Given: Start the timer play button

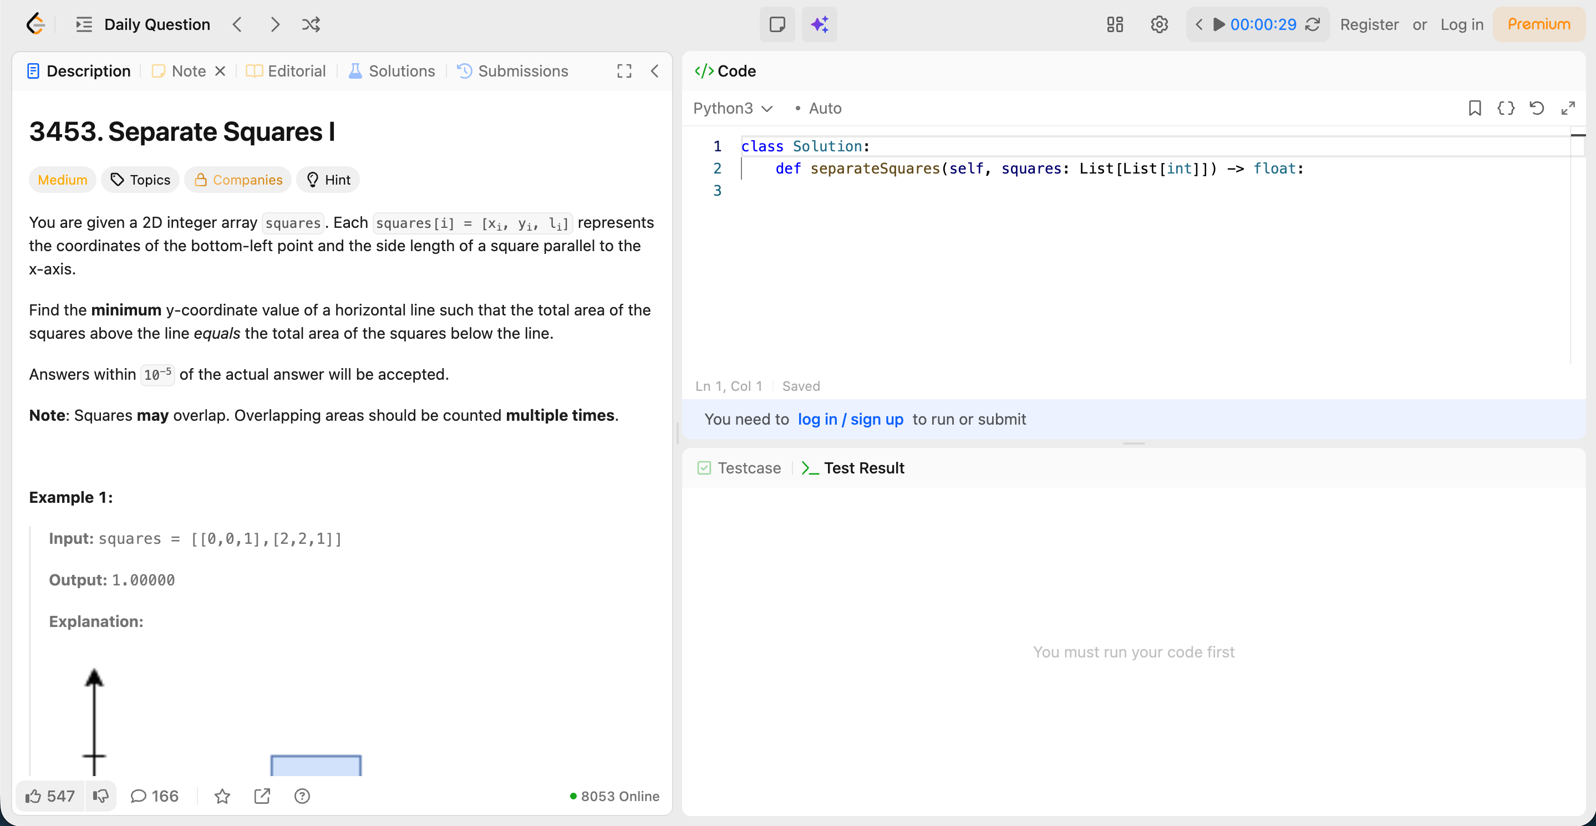Looking at the screenshot, I should point(1219,25).
